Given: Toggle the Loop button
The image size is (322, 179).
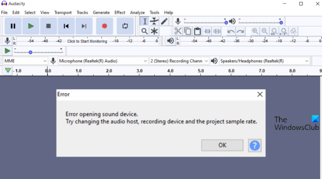Looking at the screenshot, I should (125, 26).
